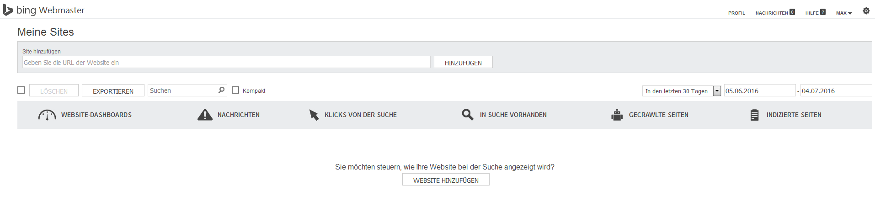Select INDIZIERTE SEITEN heading
The width and height of the screenshot is (875, 212).
tap(794, 115)
